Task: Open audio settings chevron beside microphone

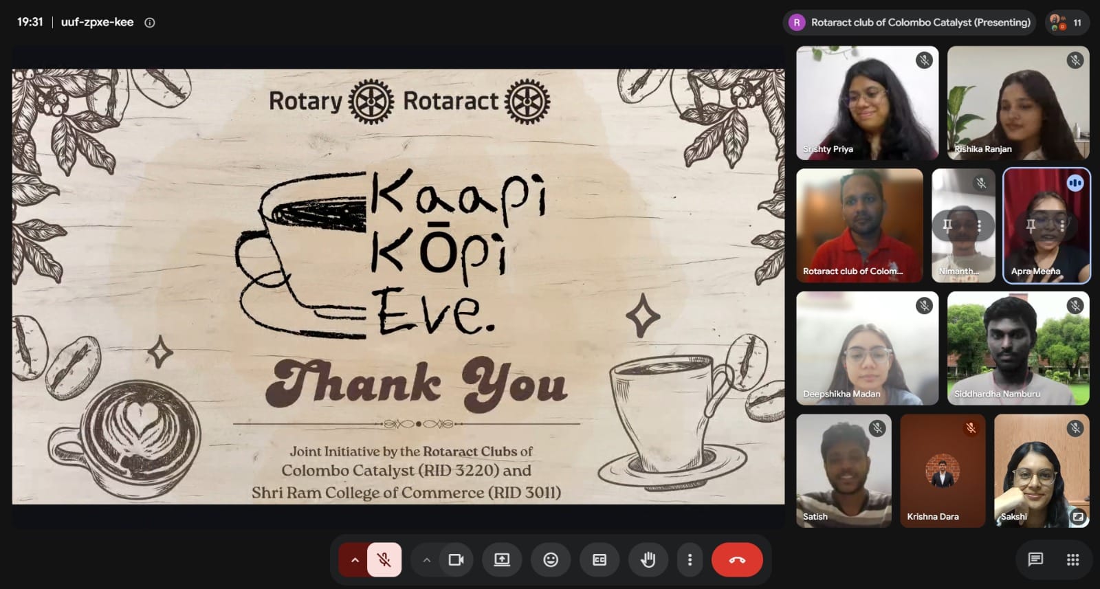Action: [355, 560]
